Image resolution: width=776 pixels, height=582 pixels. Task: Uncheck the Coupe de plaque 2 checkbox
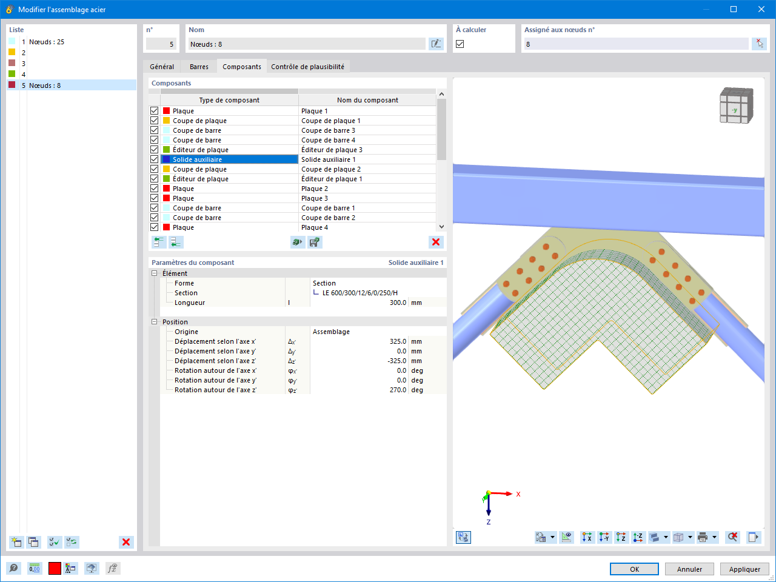click(x=155, y=169)
